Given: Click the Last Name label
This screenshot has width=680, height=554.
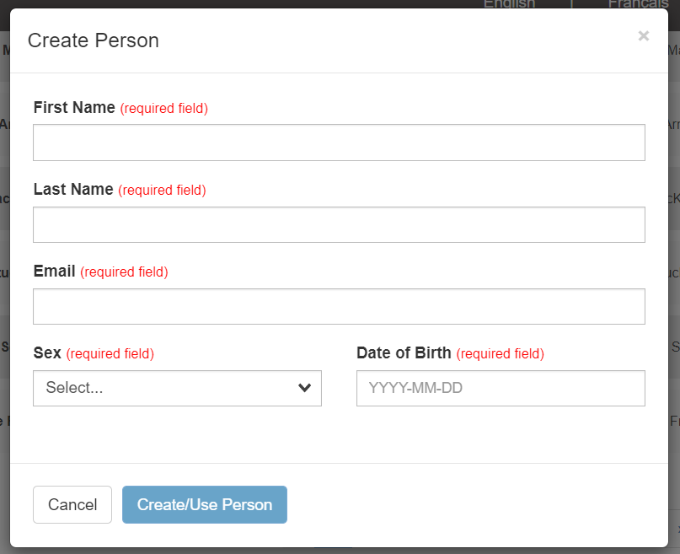Looking at the screenshot, I should (73, 189).
